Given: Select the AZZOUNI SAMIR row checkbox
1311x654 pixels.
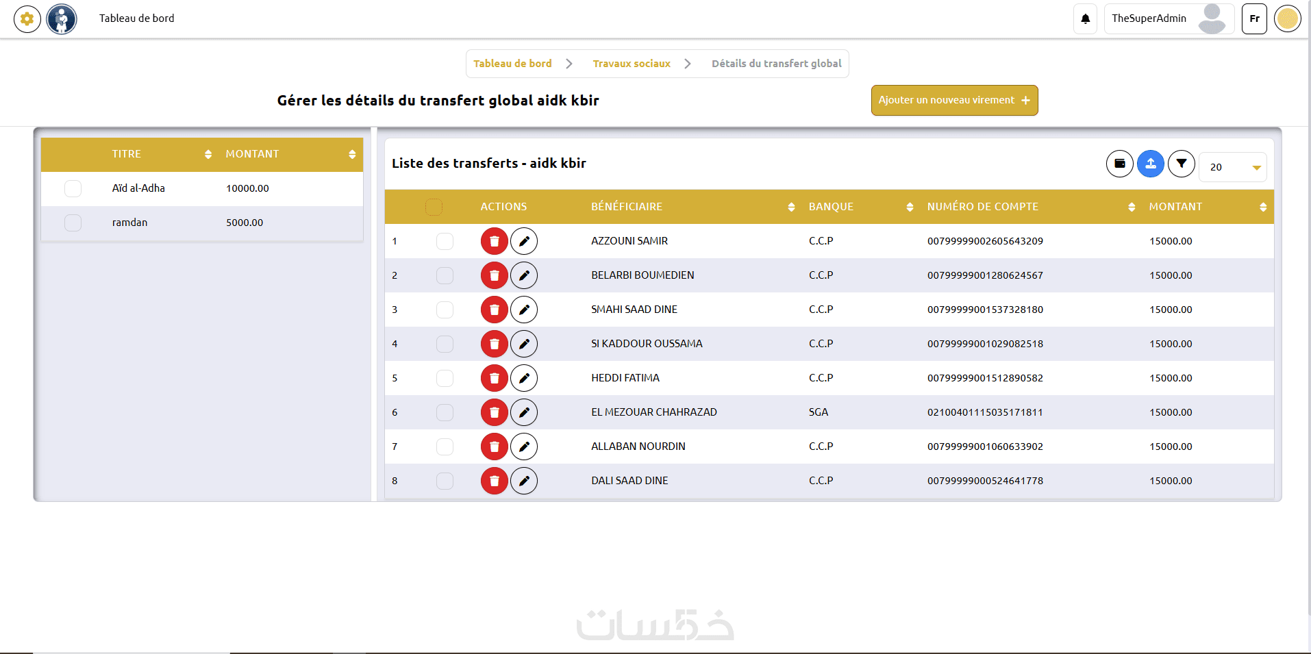Looking at the screenshot, I should point(445,241).
